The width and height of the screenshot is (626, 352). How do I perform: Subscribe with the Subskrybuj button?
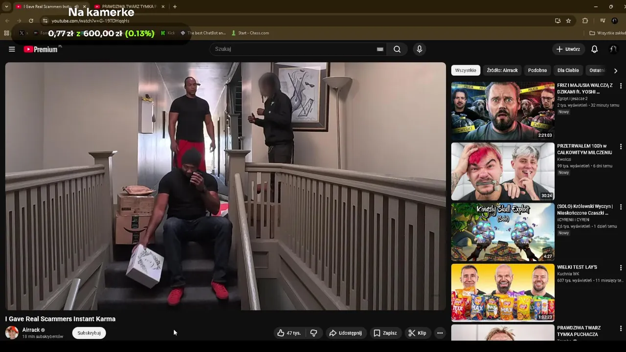coord(89,333)
